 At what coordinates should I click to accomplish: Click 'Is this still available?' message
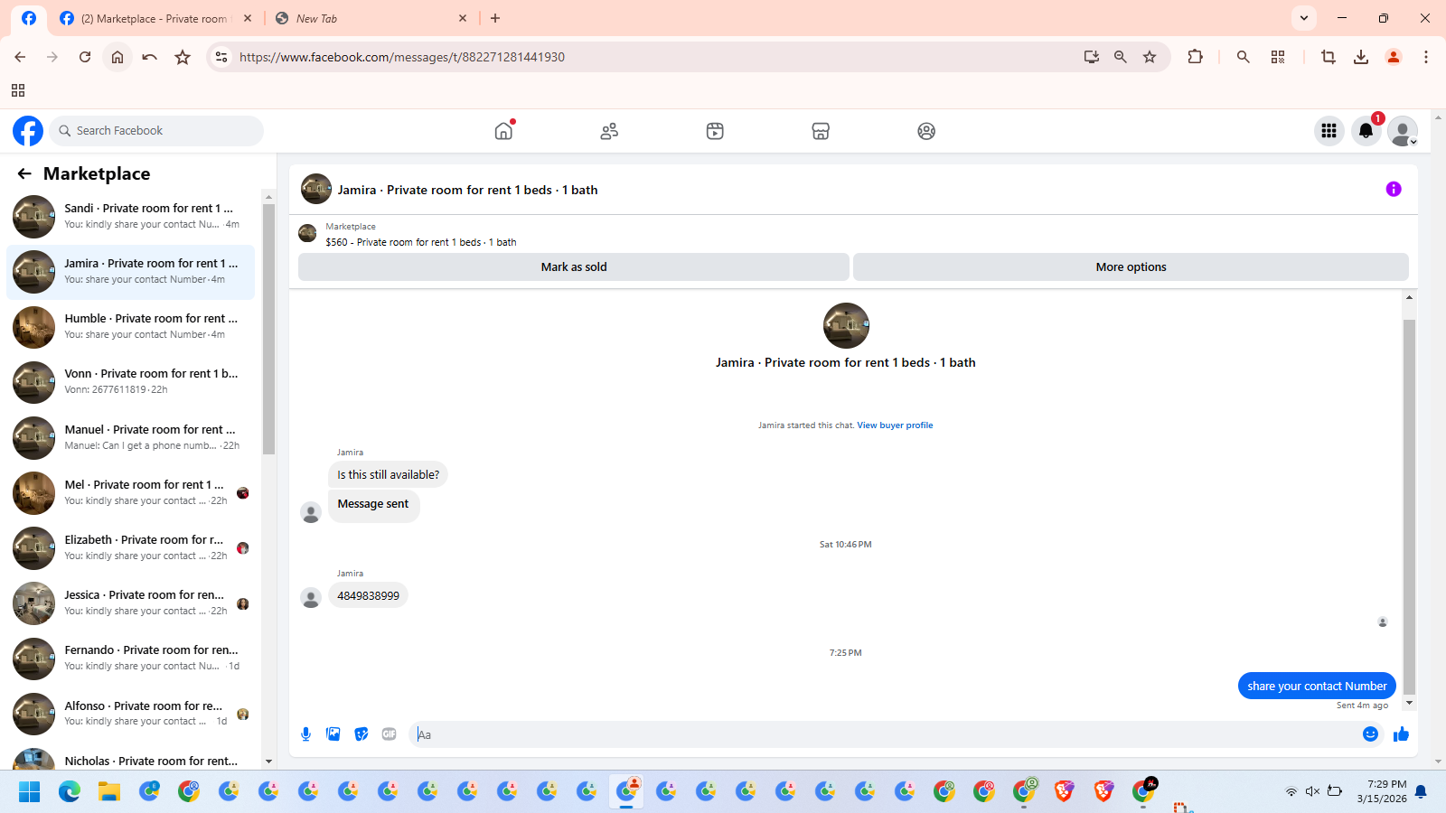point(388,475)
